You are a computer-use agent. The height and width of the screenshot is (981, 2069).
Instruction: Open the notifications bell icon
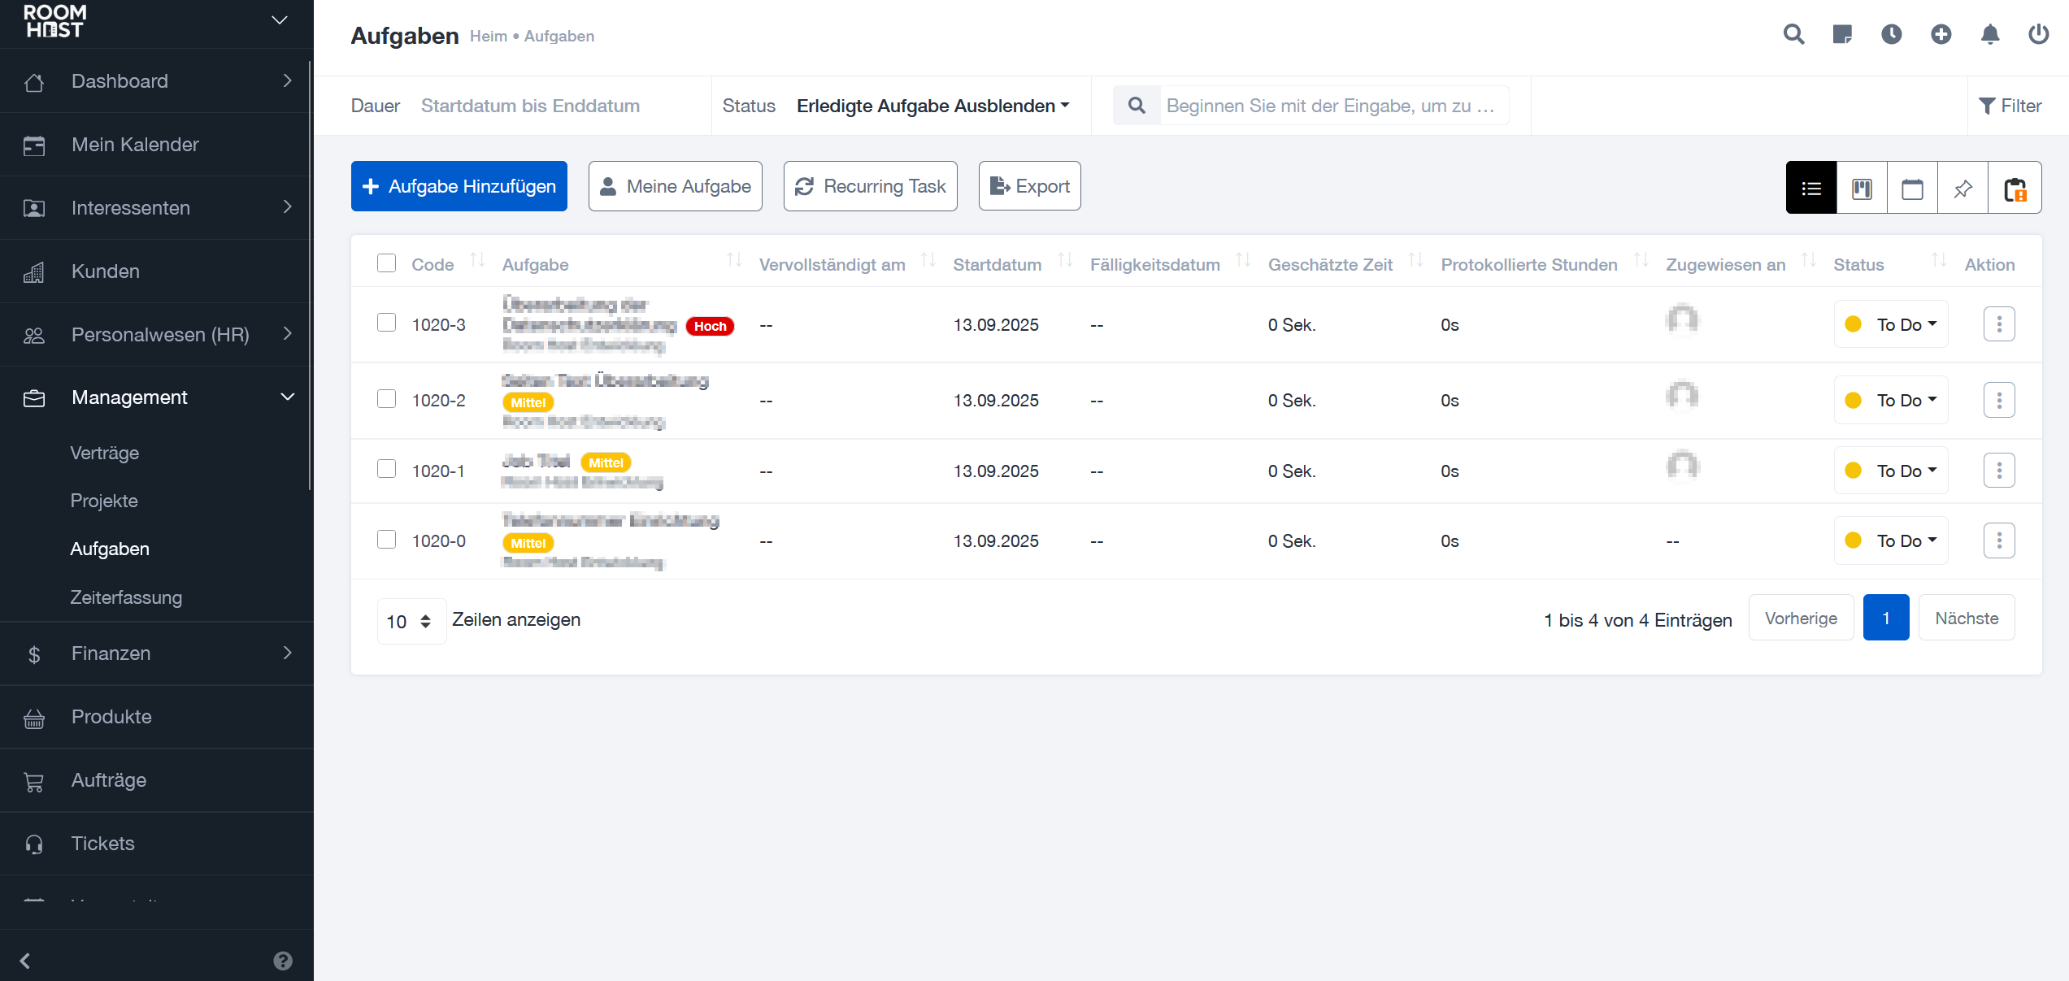tap(1989, 34)
